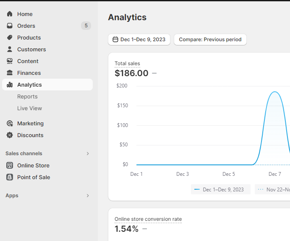
Task: Click the Customers person icon
Action: (x=10, y=49)
